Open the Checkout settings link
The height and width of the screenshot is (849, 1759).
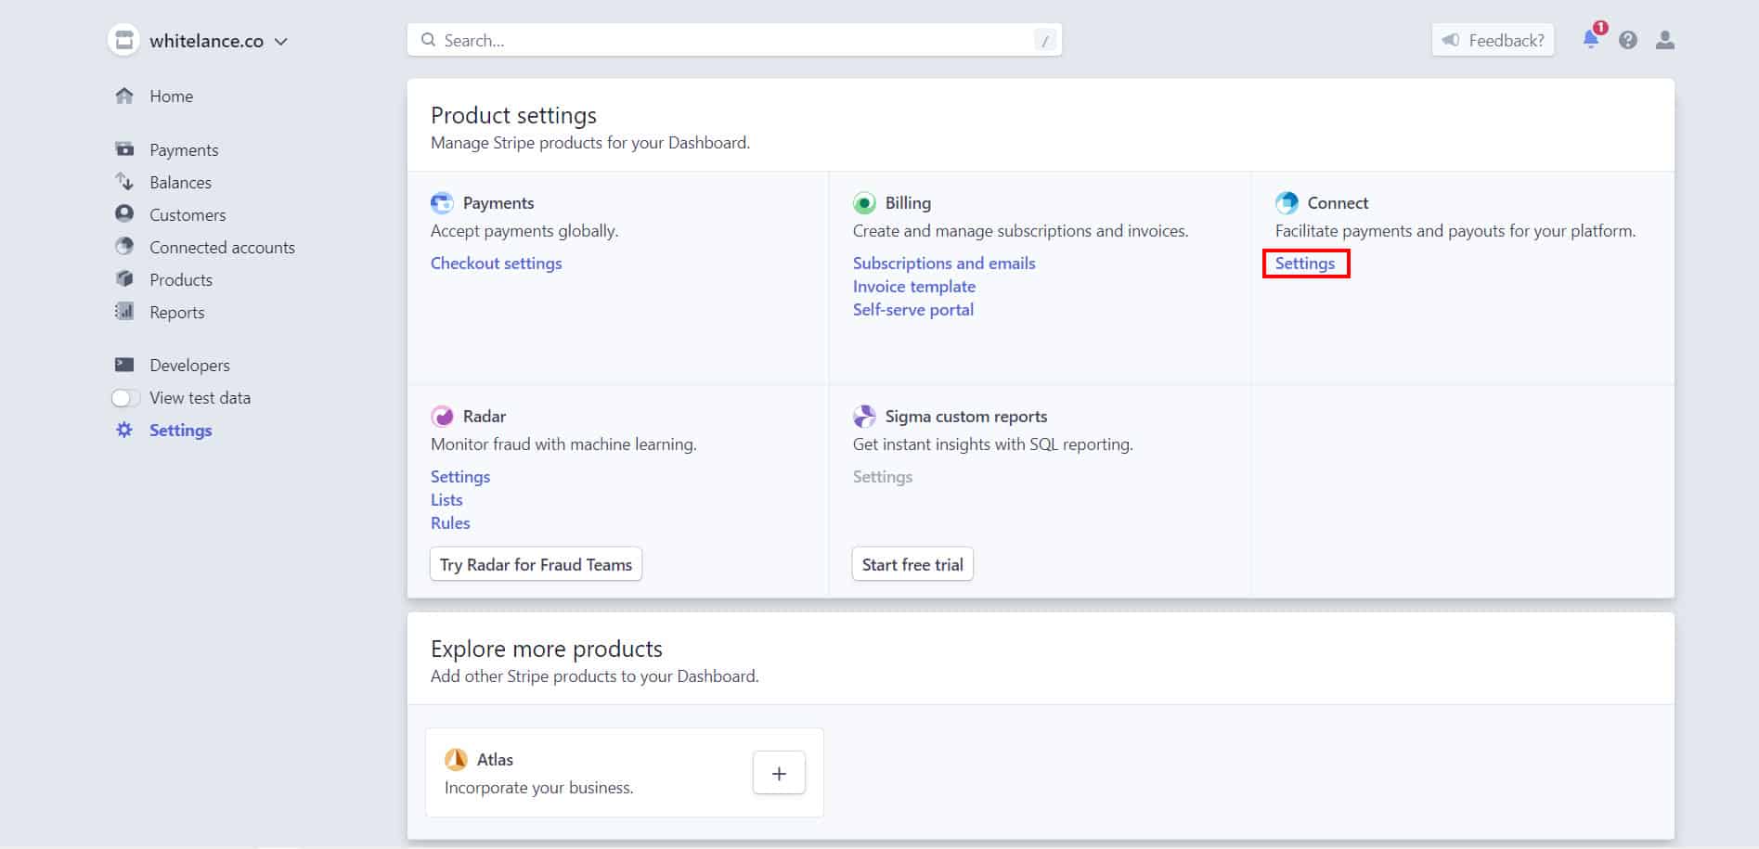point(496,263)
